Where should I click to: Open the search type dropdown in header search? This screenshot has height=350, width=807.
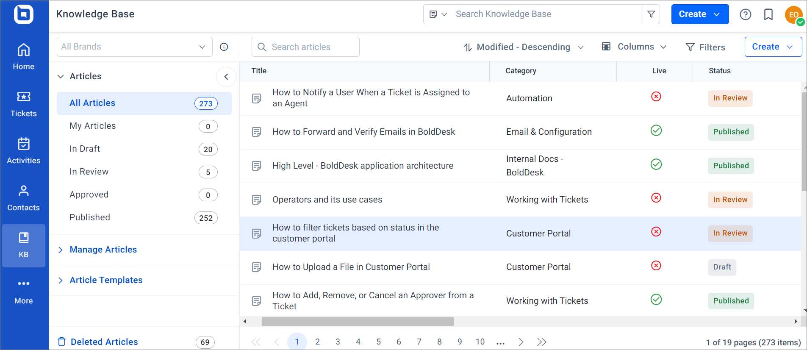point(438,14)
